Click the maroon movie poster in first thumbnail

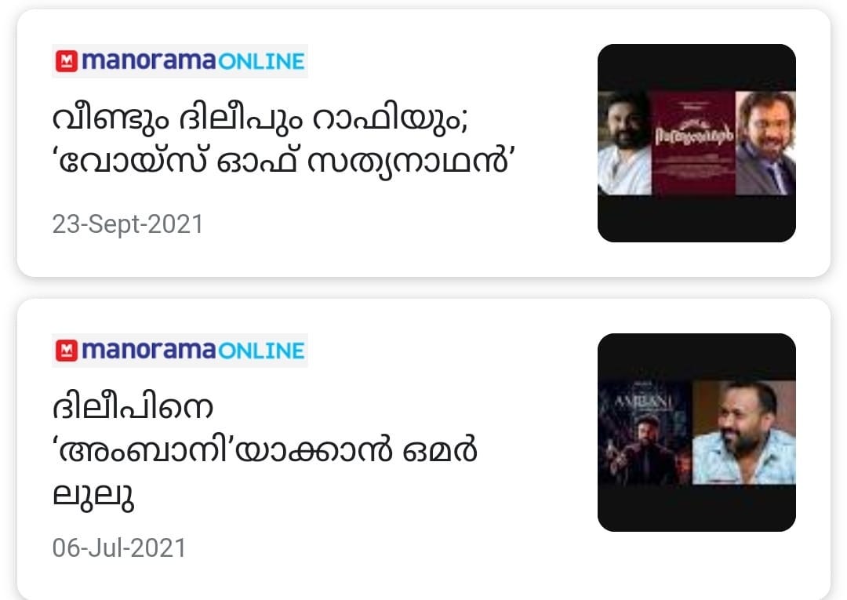[x=694, y=143]
